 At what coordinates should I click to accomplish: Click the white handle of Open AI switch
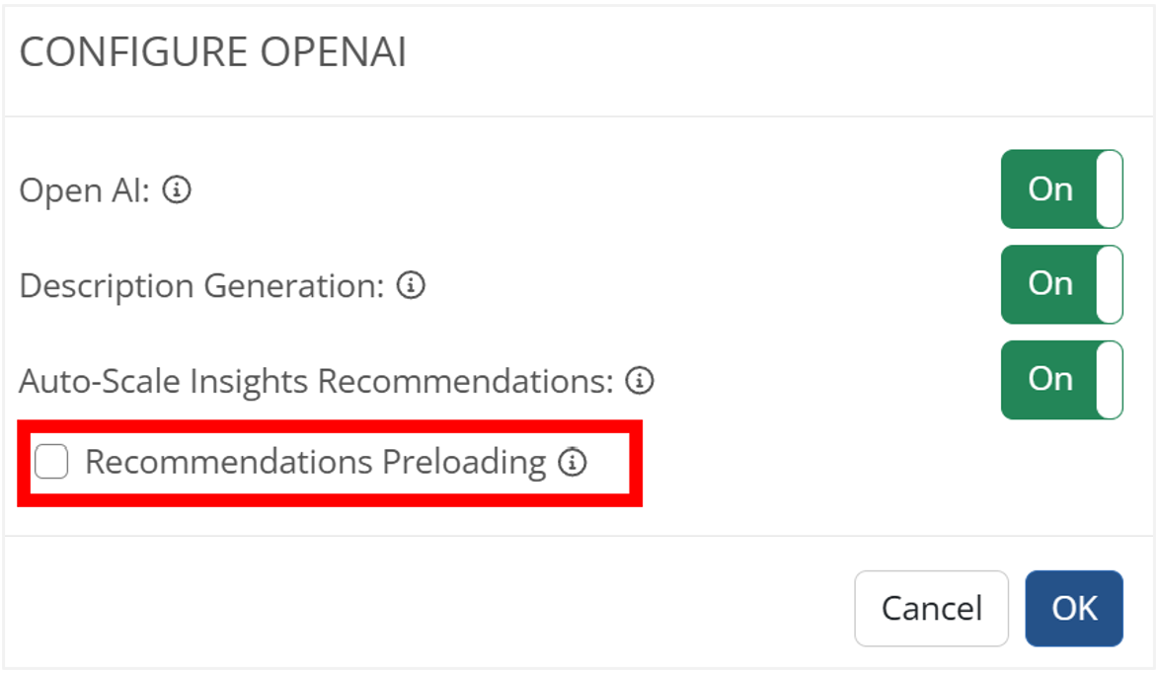(1110, 189)
